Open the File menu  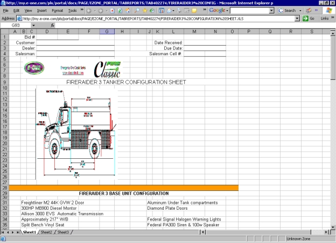coord(5,11)
